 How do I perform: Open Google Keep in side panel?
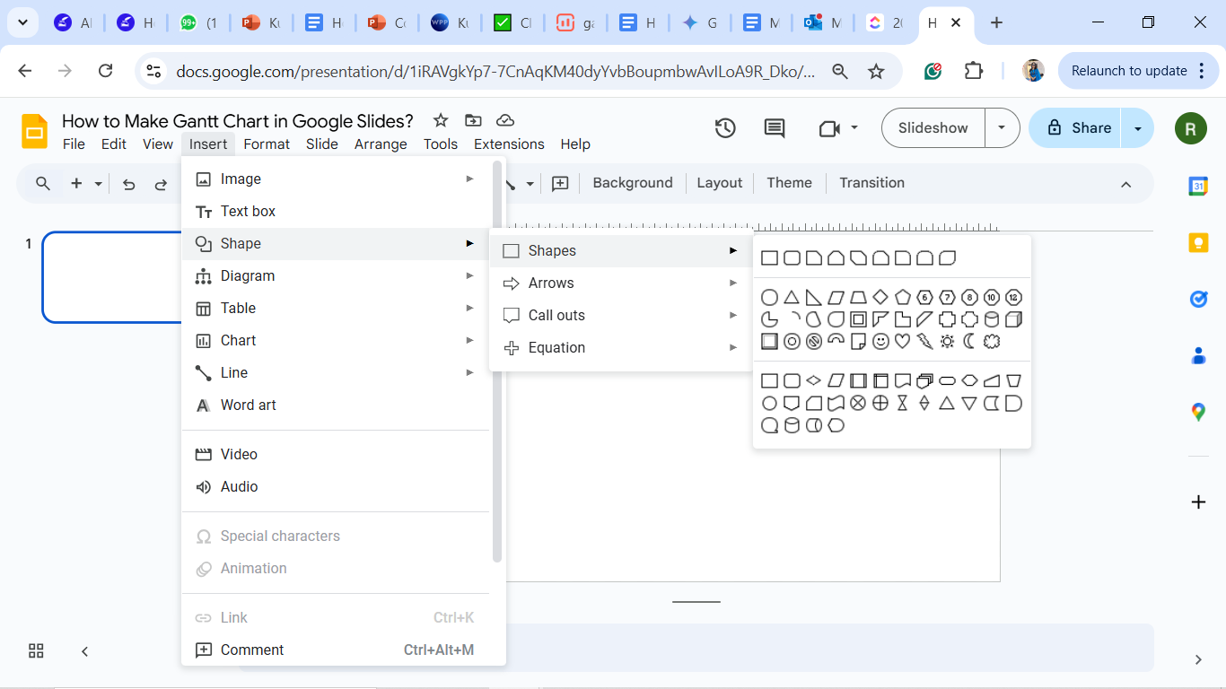1198,242
